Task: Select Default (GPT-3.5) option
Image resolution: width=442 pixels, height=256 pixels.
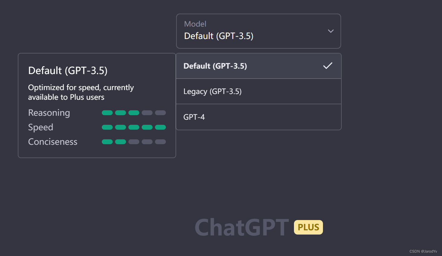Action: pos(215,66)
